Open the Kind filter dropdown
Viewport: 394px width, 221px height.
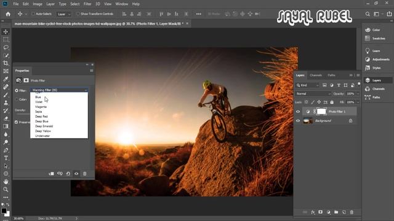(x=308, y=85)
